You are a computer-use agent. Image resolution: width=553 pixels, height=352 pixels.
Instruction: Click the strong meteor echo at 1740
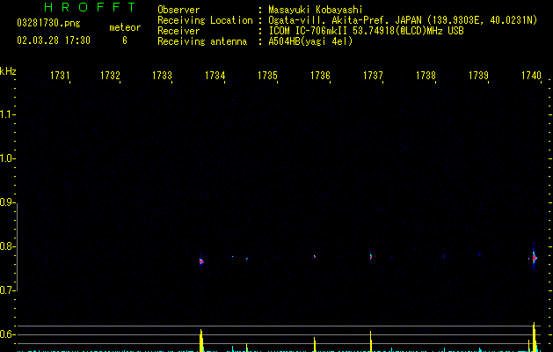[x=534, y=258]
